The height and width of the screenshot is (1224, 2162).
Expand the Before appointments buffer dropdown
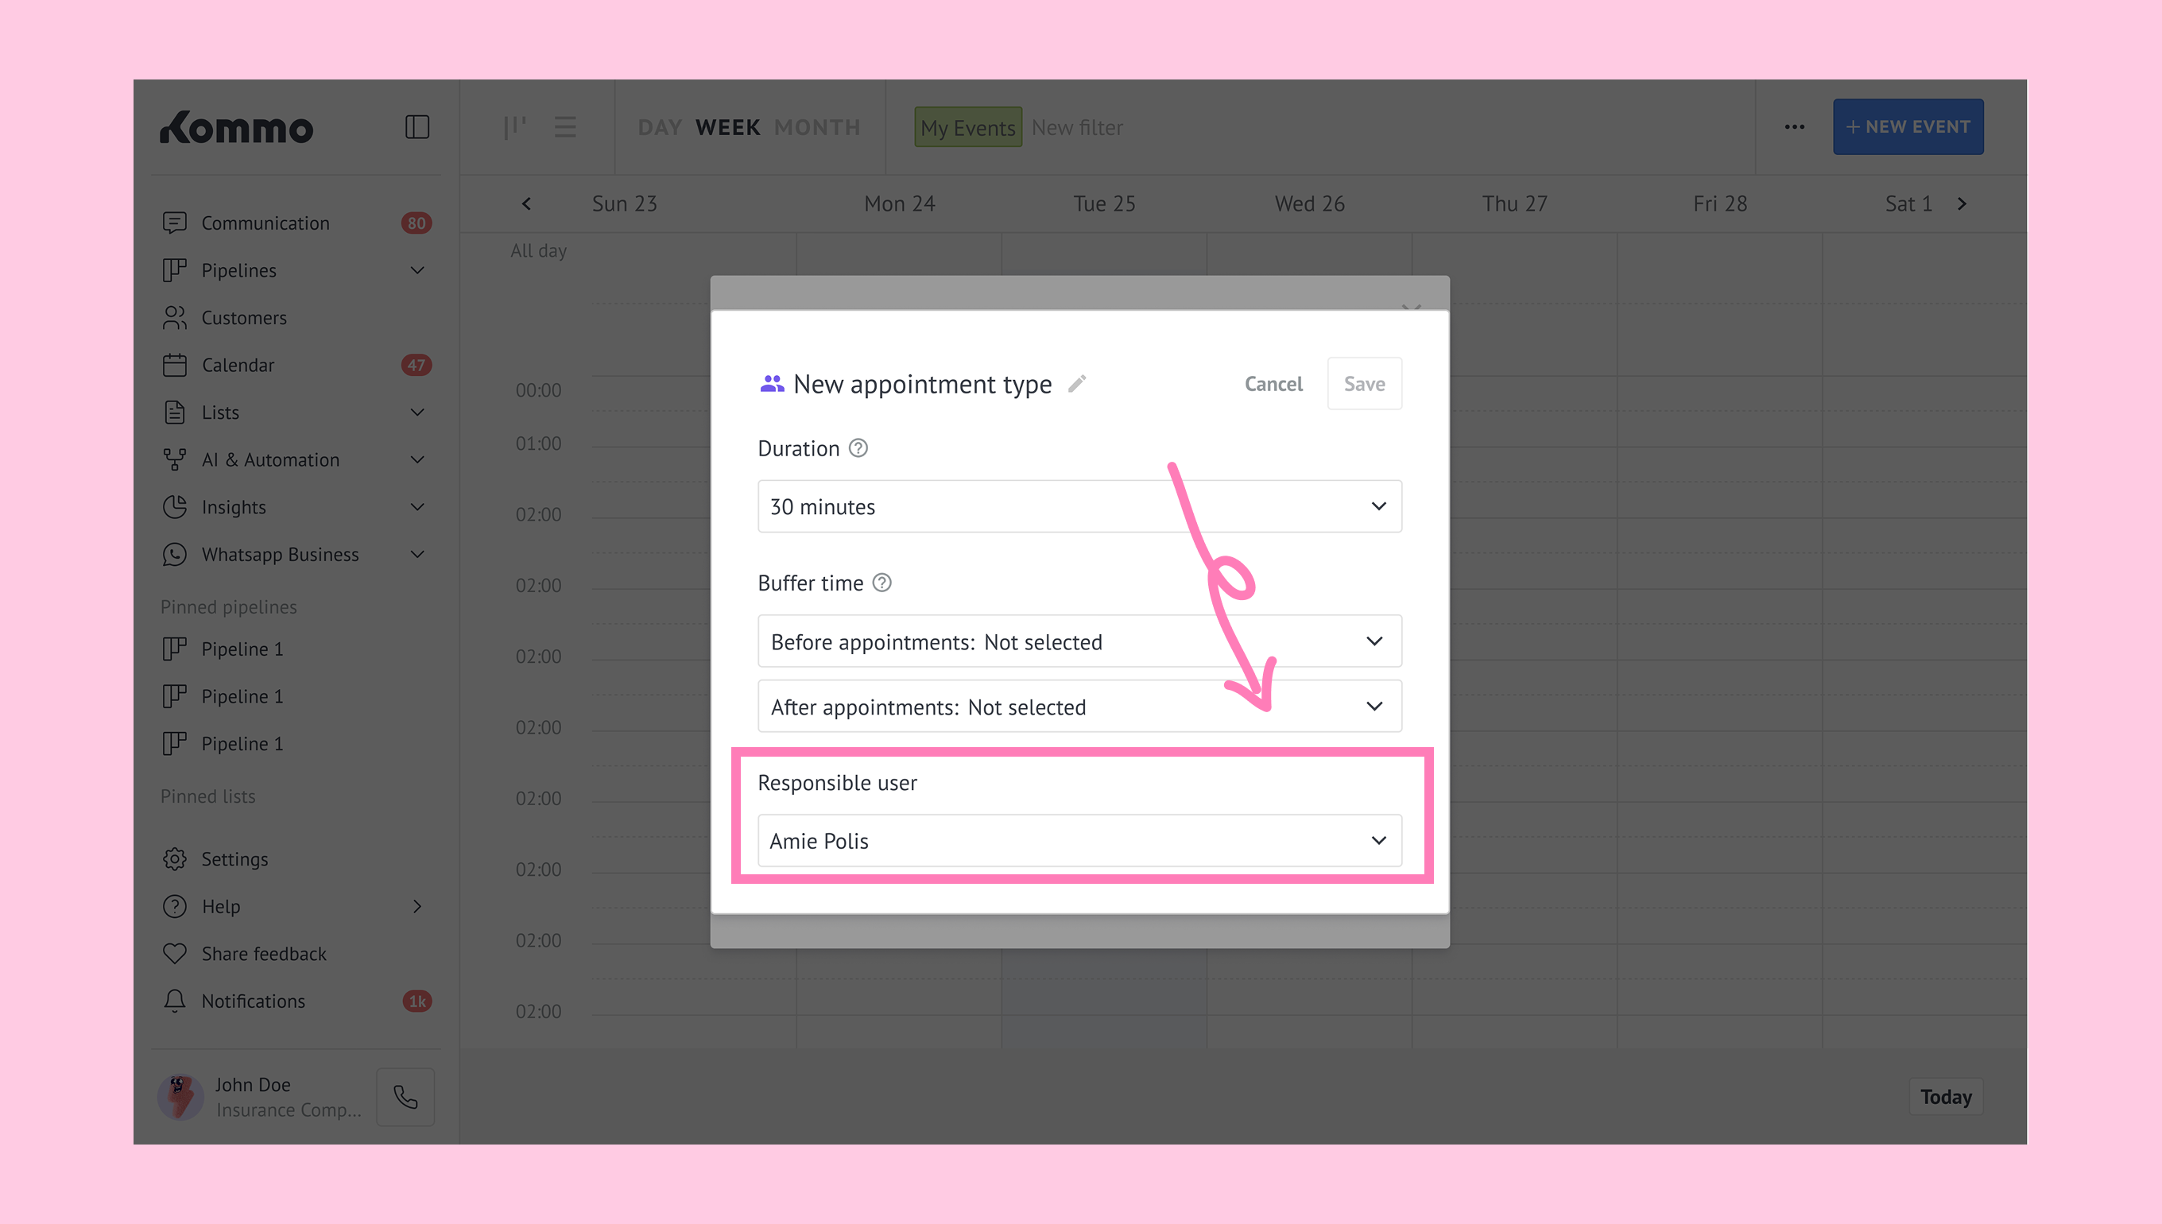point(1079,641)
